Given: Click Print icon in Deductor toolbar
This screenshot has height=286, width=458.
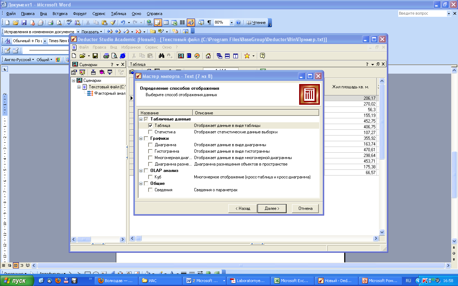Looking at the screenshot, I should 106,56.
